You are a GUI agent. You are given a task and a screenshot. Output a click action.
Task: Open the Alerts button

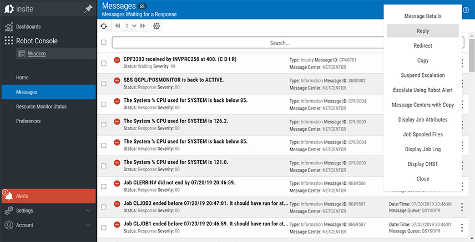coord(48,196)
